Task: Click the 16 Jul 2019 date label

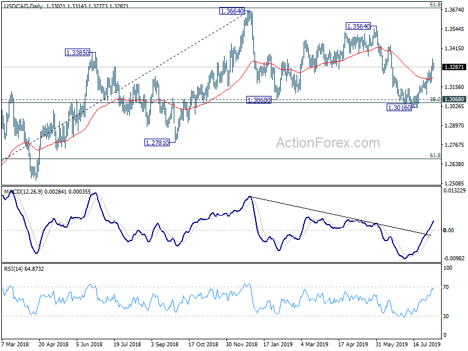Action: tap(427, 344)
